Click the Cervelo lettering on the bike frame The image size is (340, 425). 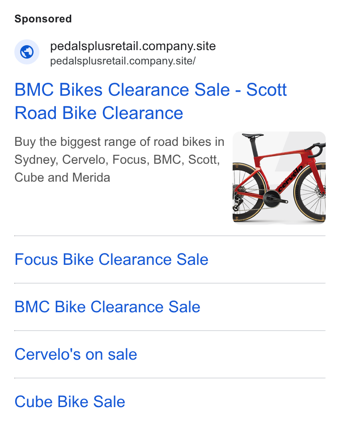tap(290, 178)
